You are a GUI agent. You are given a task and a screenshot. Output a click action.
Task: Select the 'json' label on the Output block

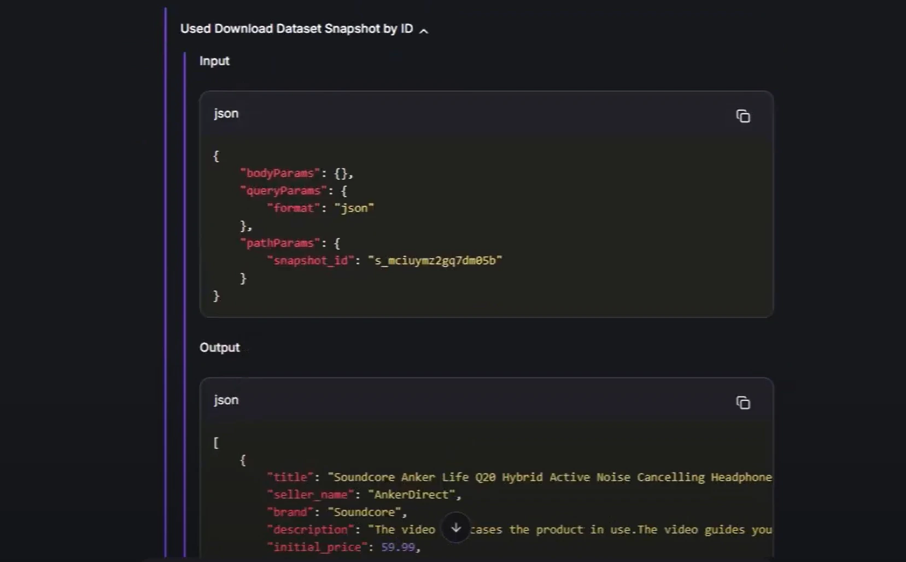tap(225, 400)
